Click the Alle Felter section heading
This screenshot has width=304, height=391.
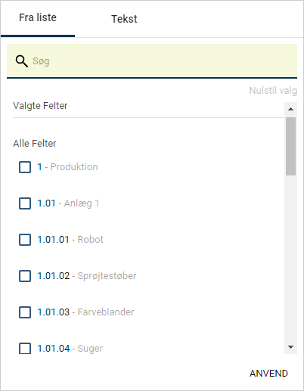pyautogui.click(x=35, y=143)
